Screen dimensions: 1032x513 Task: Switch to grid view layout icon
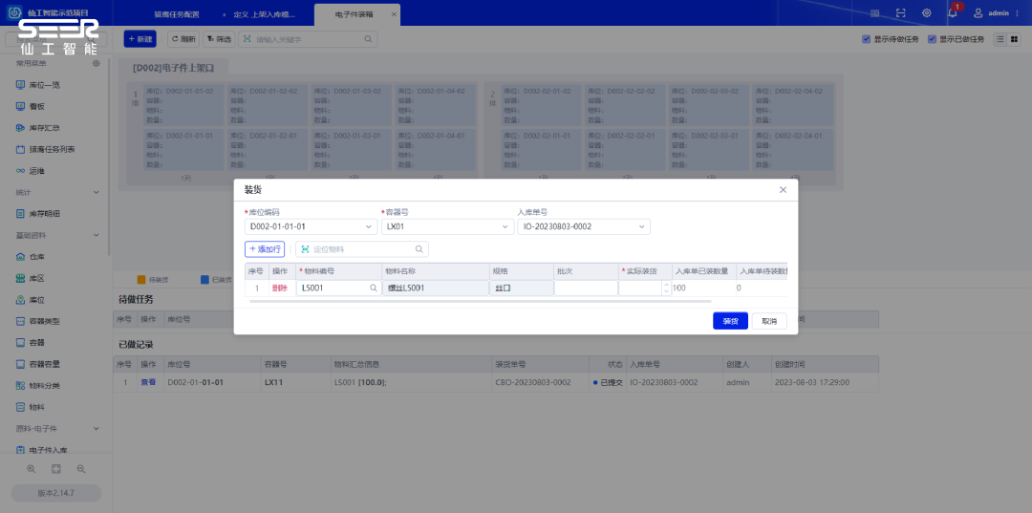1015,39
